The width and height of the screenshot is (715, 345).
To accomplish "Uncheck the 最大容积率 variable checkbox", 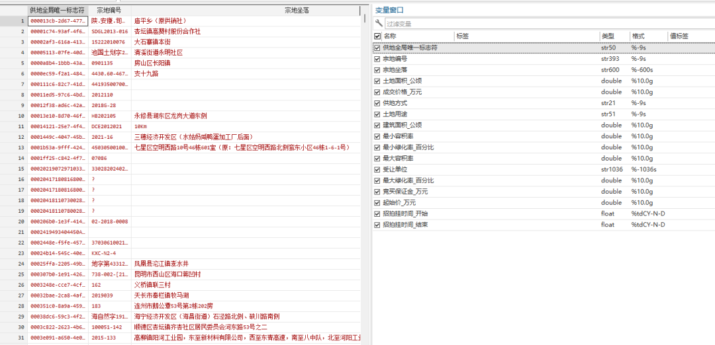I will click(x=377, y=159).
